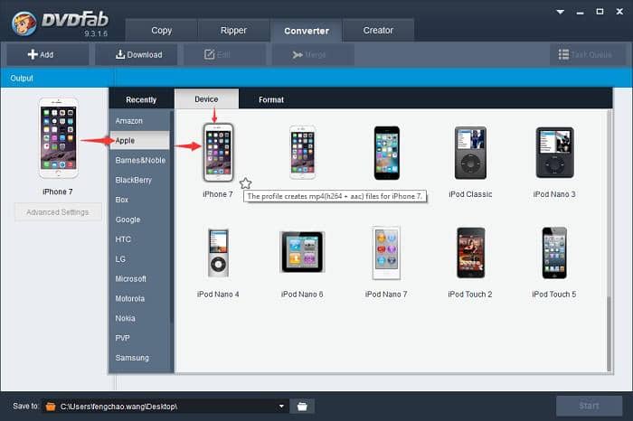This screenshot has height=421, width=633.
Task: Open the Recently used profiles tab
Action: click(141, 99)
